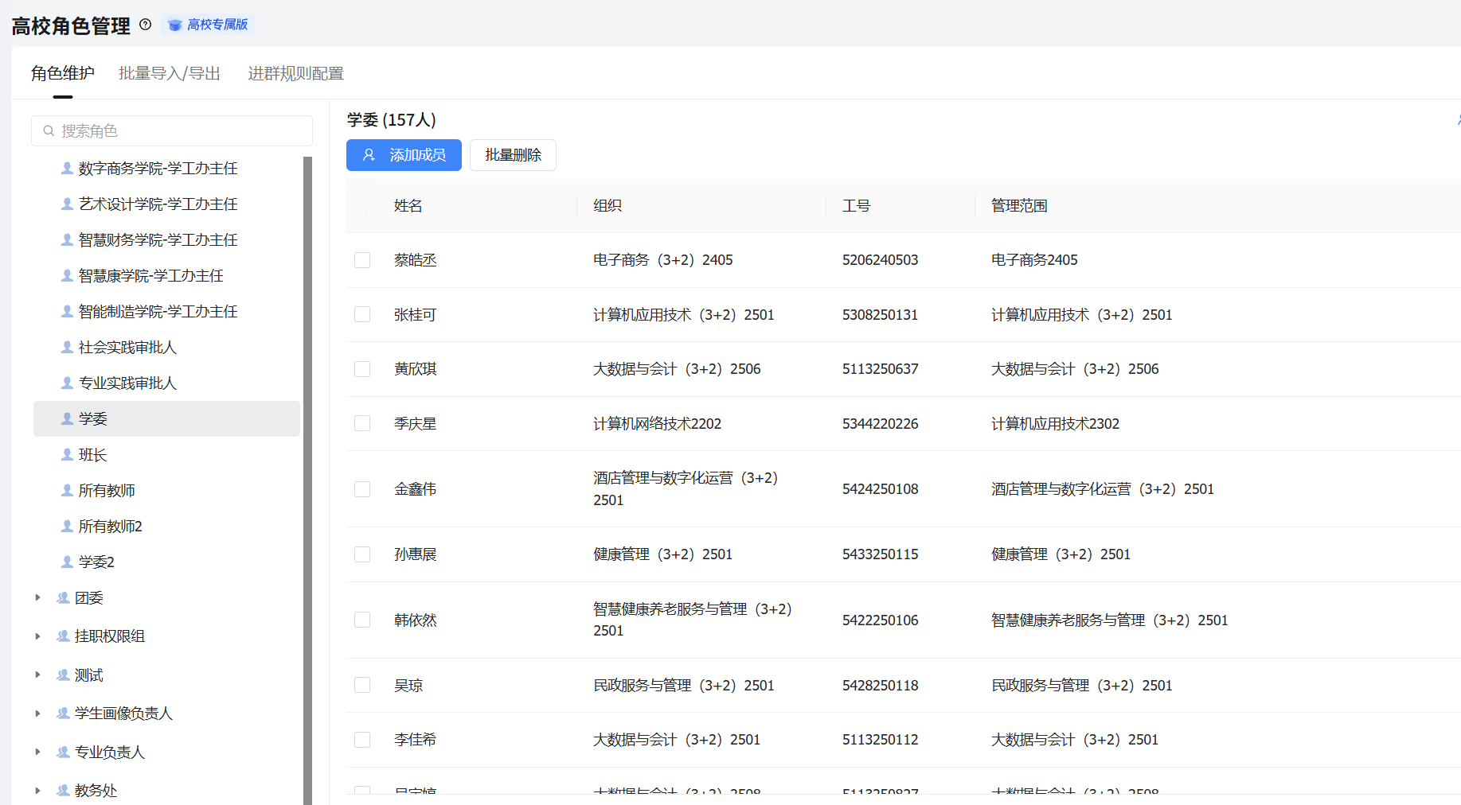1461x805 pixels.
Task: Check the checkbox for 蔡皓丞
Action: pyautogui.click(x=362, y=260)
